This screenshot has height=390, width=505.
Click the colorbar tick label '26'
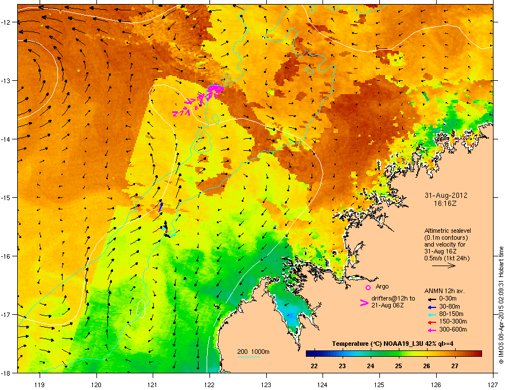click(x=426, y=366)
